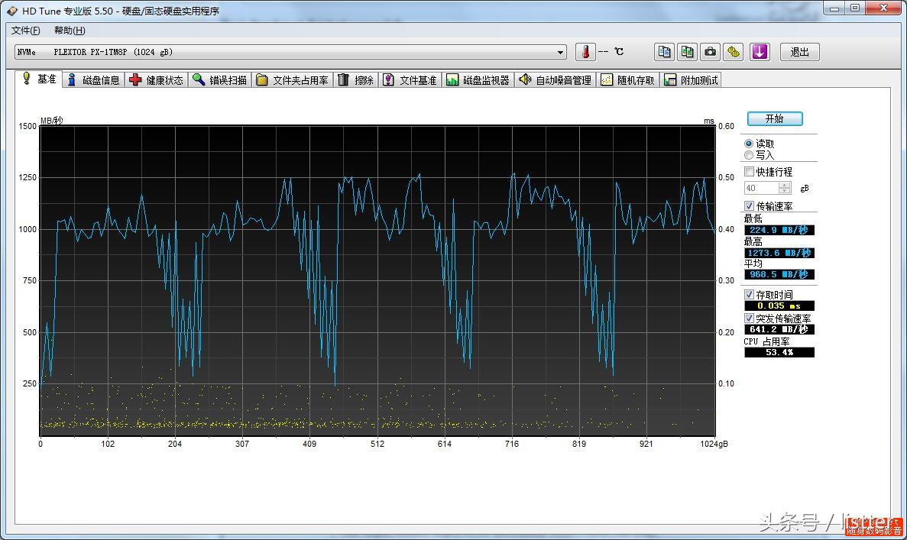907x540 pixels.
Task: Switch to the 错误扫描 tab
Action: click(220, 80)
